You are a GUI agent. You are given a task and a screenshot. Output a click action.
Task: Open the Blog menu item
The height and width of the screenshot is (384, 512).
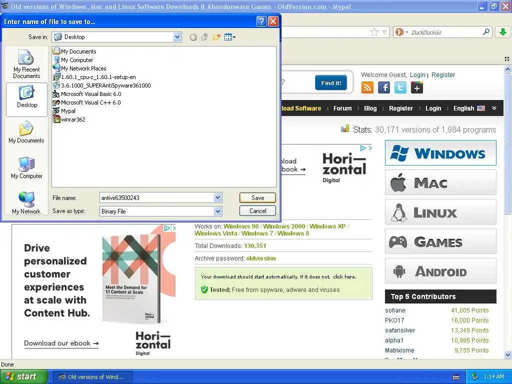(x=370, y=108)
